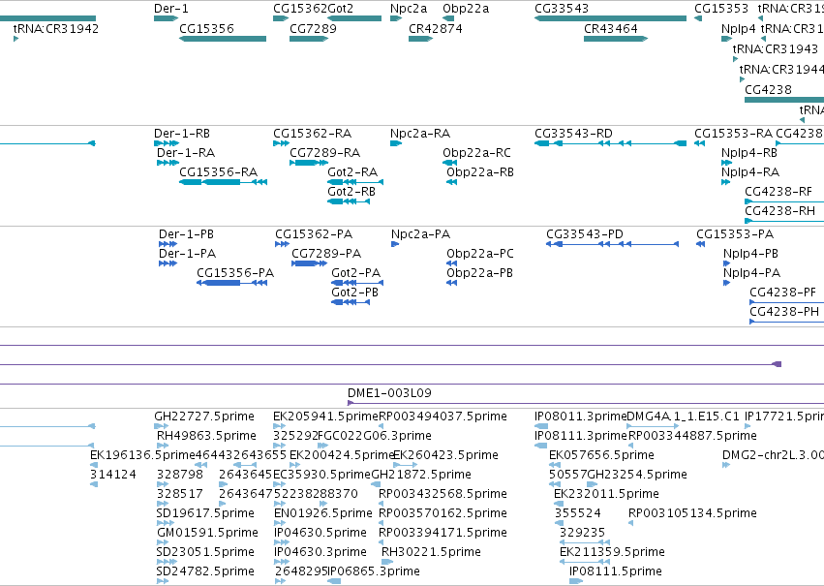This screenshot has width=824, height=586.
Task: Select the CG33543 gene label
Action: (x=562, y=9)
